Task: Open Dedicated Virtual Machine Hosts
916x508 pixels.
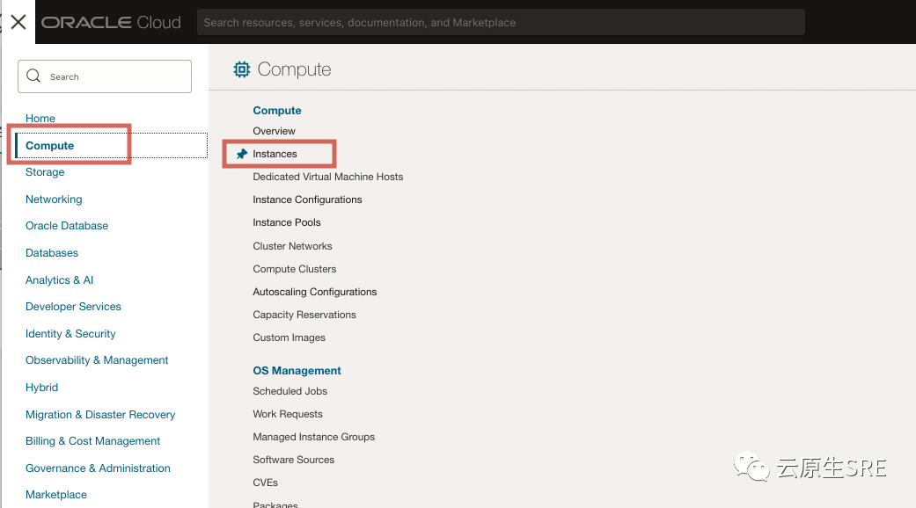Action: click(327, 177)
